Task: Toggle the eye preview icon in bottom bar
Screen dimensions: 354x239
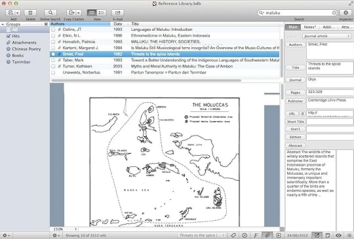Action: 338,235
